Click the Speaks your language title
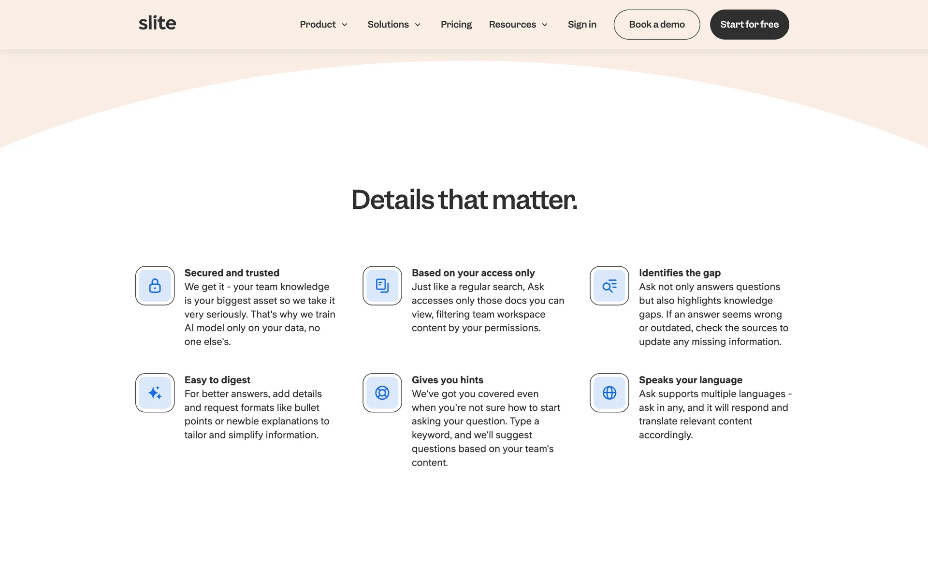The height and width of the screenshot is (580, 928). (690, 380)
